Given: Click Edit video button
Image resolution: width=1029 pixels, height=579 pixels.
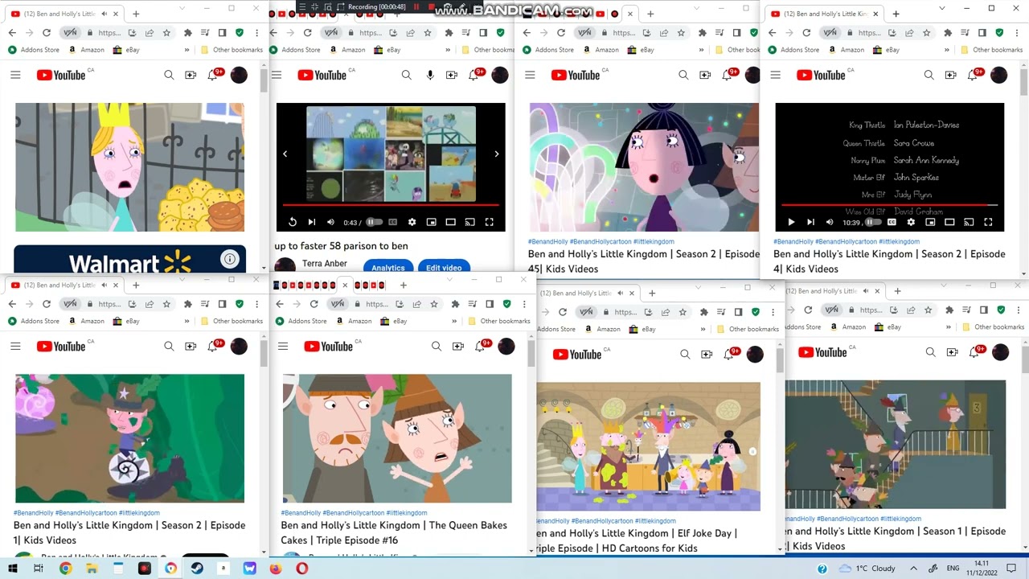Looking at the screenshot, I should (444, 268).
